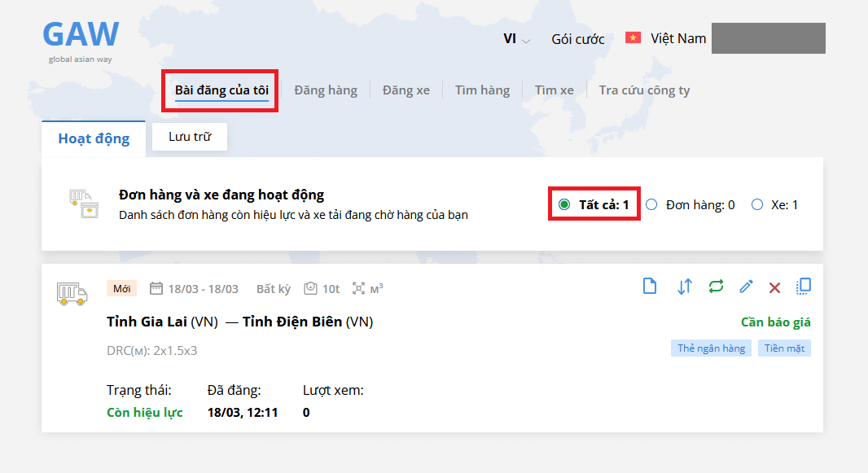Viewport: 868px width, 473px height.
Task: Open the "Hoạt động" tab
Action: pyautogui.click(x=94, y=138)
